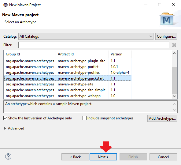Select the maven-archetype-site-simple row
Image resolution: width=181 pixels, height=165 pixels.
pos(68,90)
